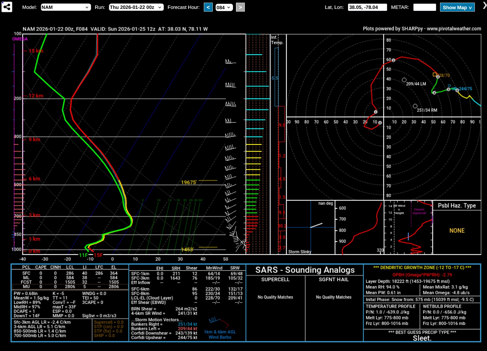Click the magenta OMEGA label on skew-T
Image resolution: width=487 pixels, height=351 pixels.
pyautogui.click(x=20, y=39)
